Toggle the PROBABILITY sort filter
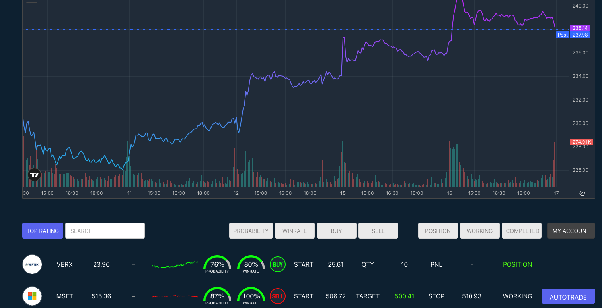Screen dimensions: 602x308 (x=251, y=231)
